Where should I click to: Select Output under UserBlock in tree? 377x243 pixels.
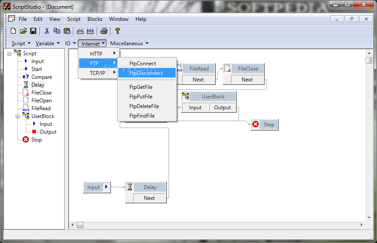pos(48,132)
